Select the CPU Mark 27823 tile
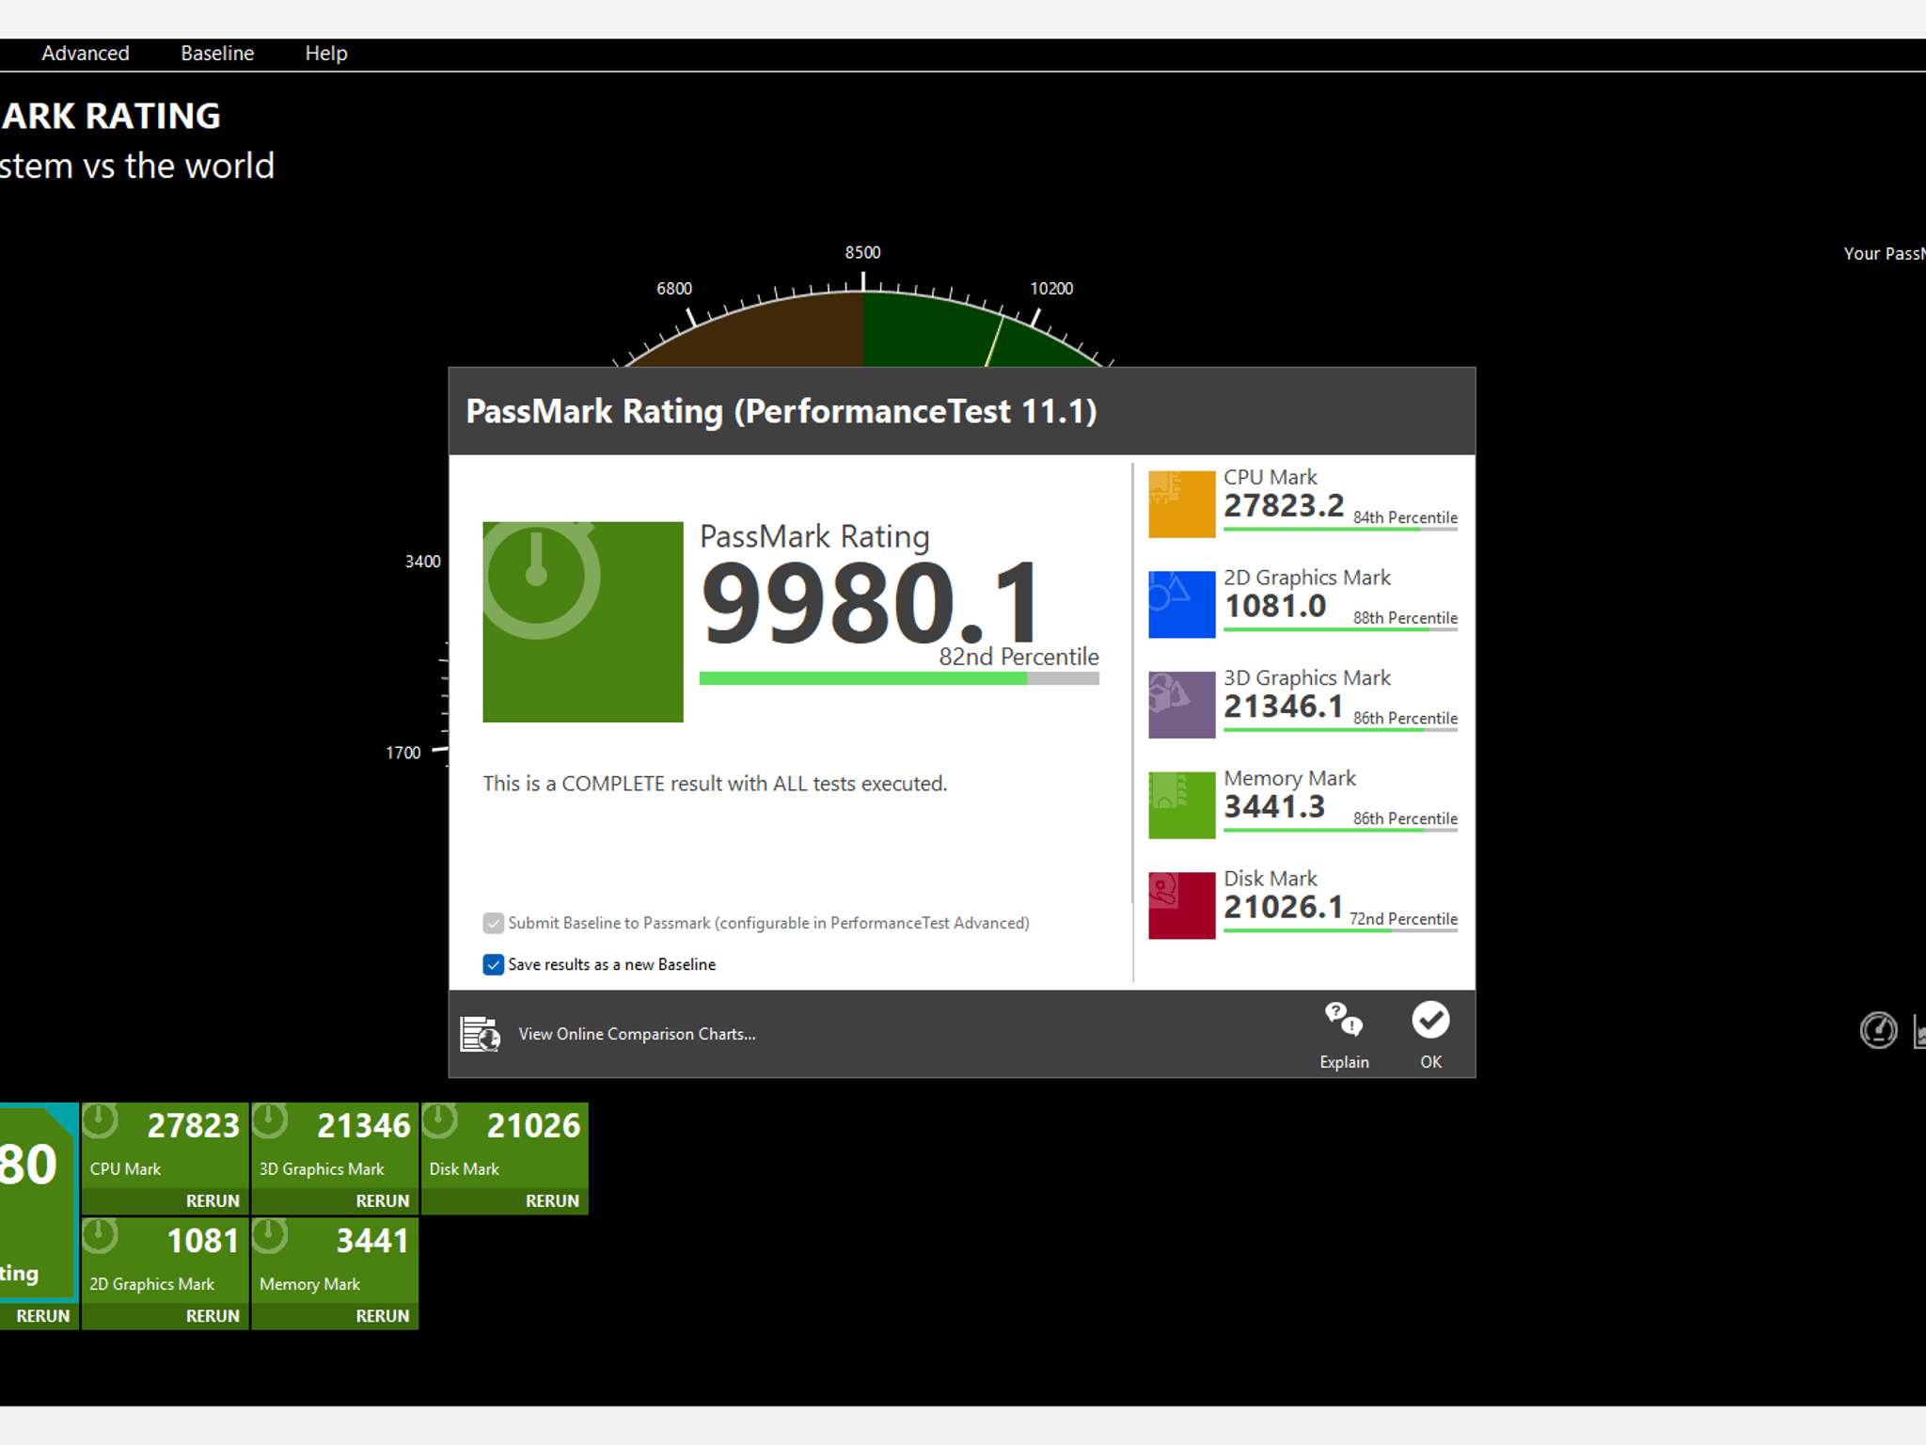This screenshot has width=1926, height=1445. tap(165, 1158)
